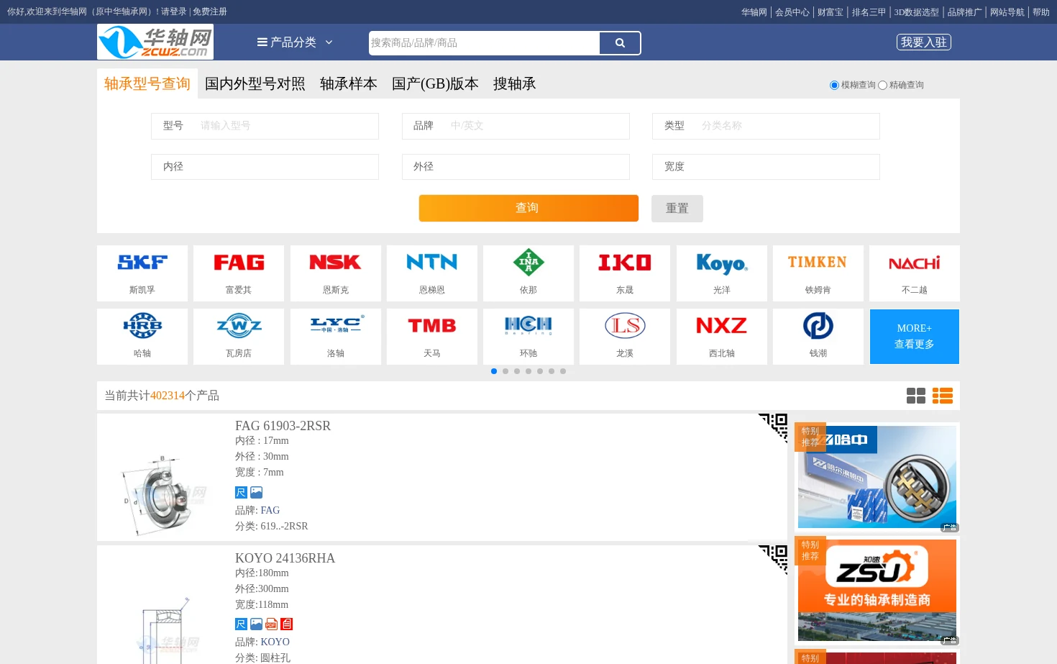This screenshot has width=1057, height=664.
Task: Choose the HCH brand logo
Action: 528,326
